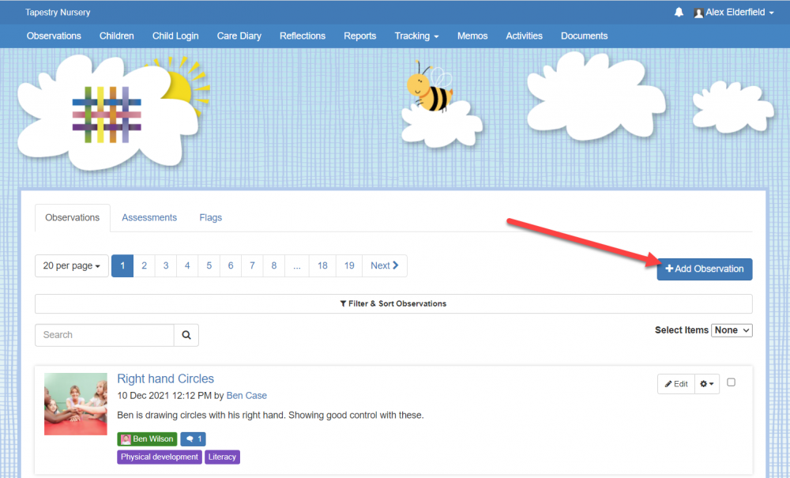Jump to page 3
This screenshot has height=478, width=790.
point(166,265)
